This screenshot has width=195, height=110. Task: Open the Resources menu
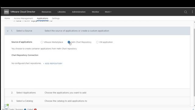click(46, 12)
